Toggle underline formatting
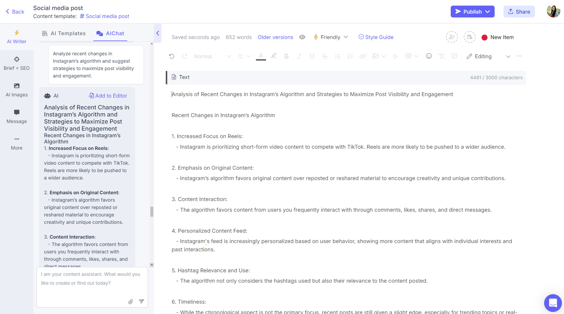564x314 pixels. click(x=312, y=56)
